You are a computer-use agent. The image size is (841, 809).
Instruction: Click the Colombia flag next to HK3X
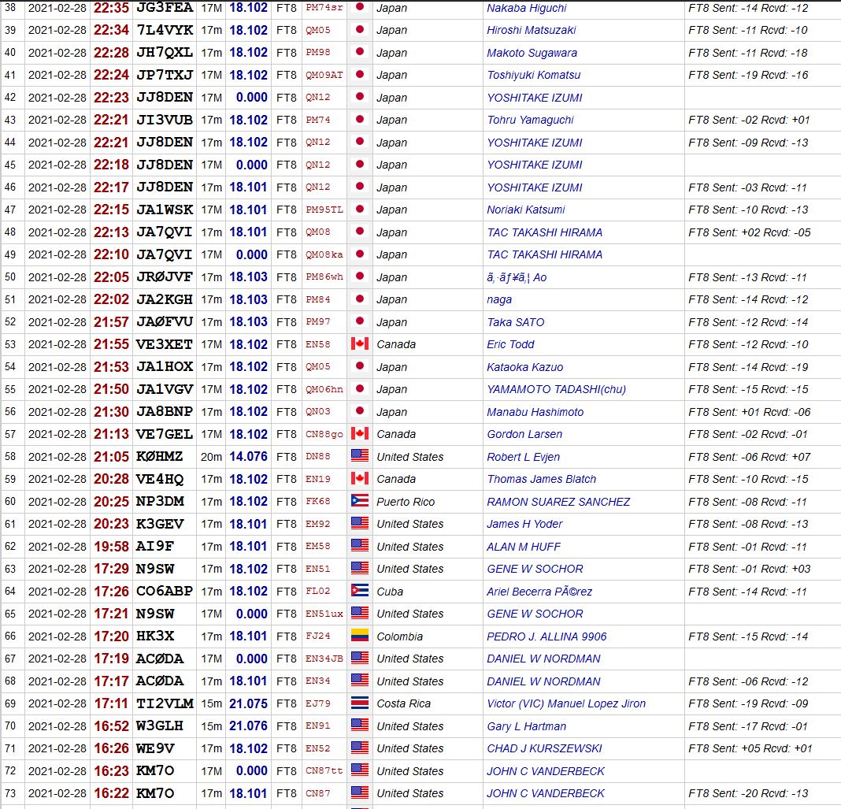coord(361,636)
